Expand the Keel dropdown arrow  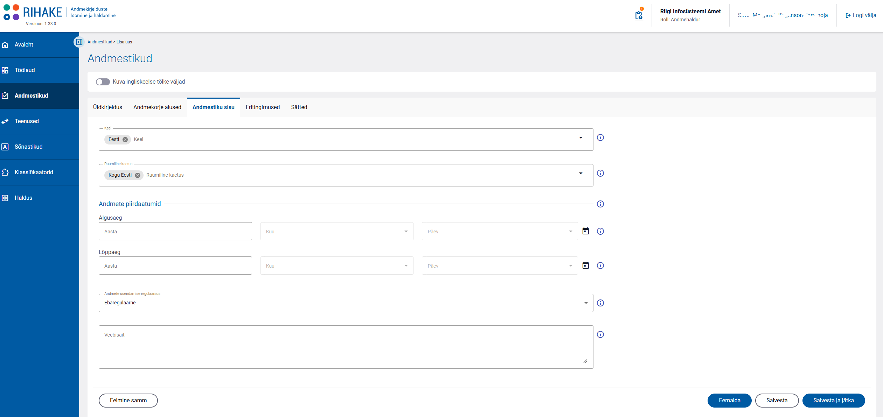581,138
